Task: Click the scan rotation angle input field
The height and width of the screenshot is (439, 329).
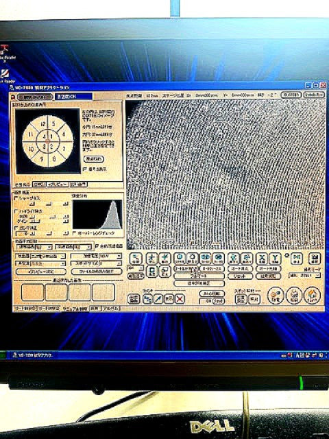Action: tap(206, 301)
